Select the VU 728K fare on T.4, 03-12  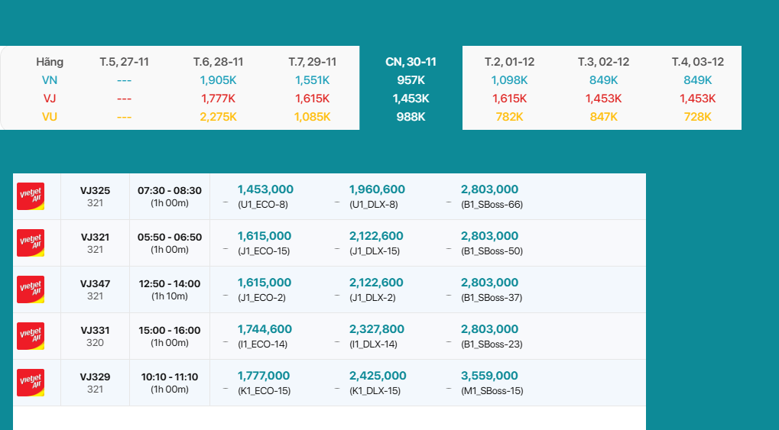pyautogui.click(x=697, y=117)
